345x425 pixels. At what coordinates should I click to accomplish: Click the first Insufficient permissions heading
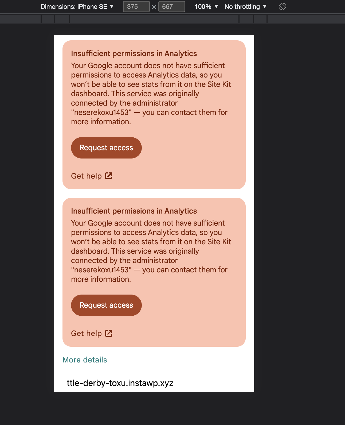pos(134,53)
